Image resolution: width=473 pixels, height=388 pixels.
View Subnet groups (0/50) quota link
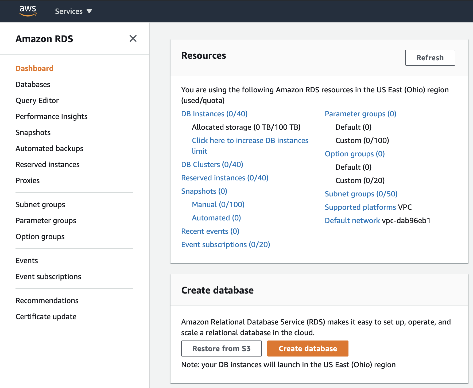click(361, 194)
